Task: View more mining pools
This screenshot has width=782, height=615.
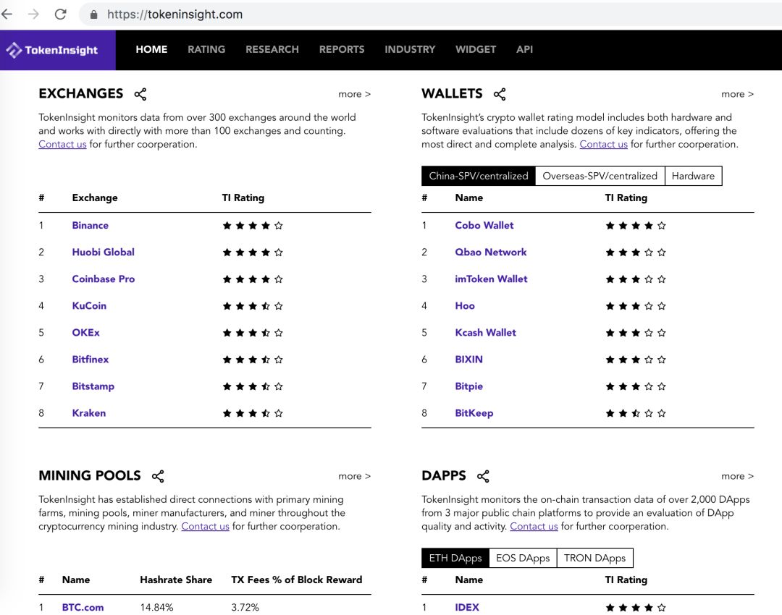Action: tap(355, 476)
